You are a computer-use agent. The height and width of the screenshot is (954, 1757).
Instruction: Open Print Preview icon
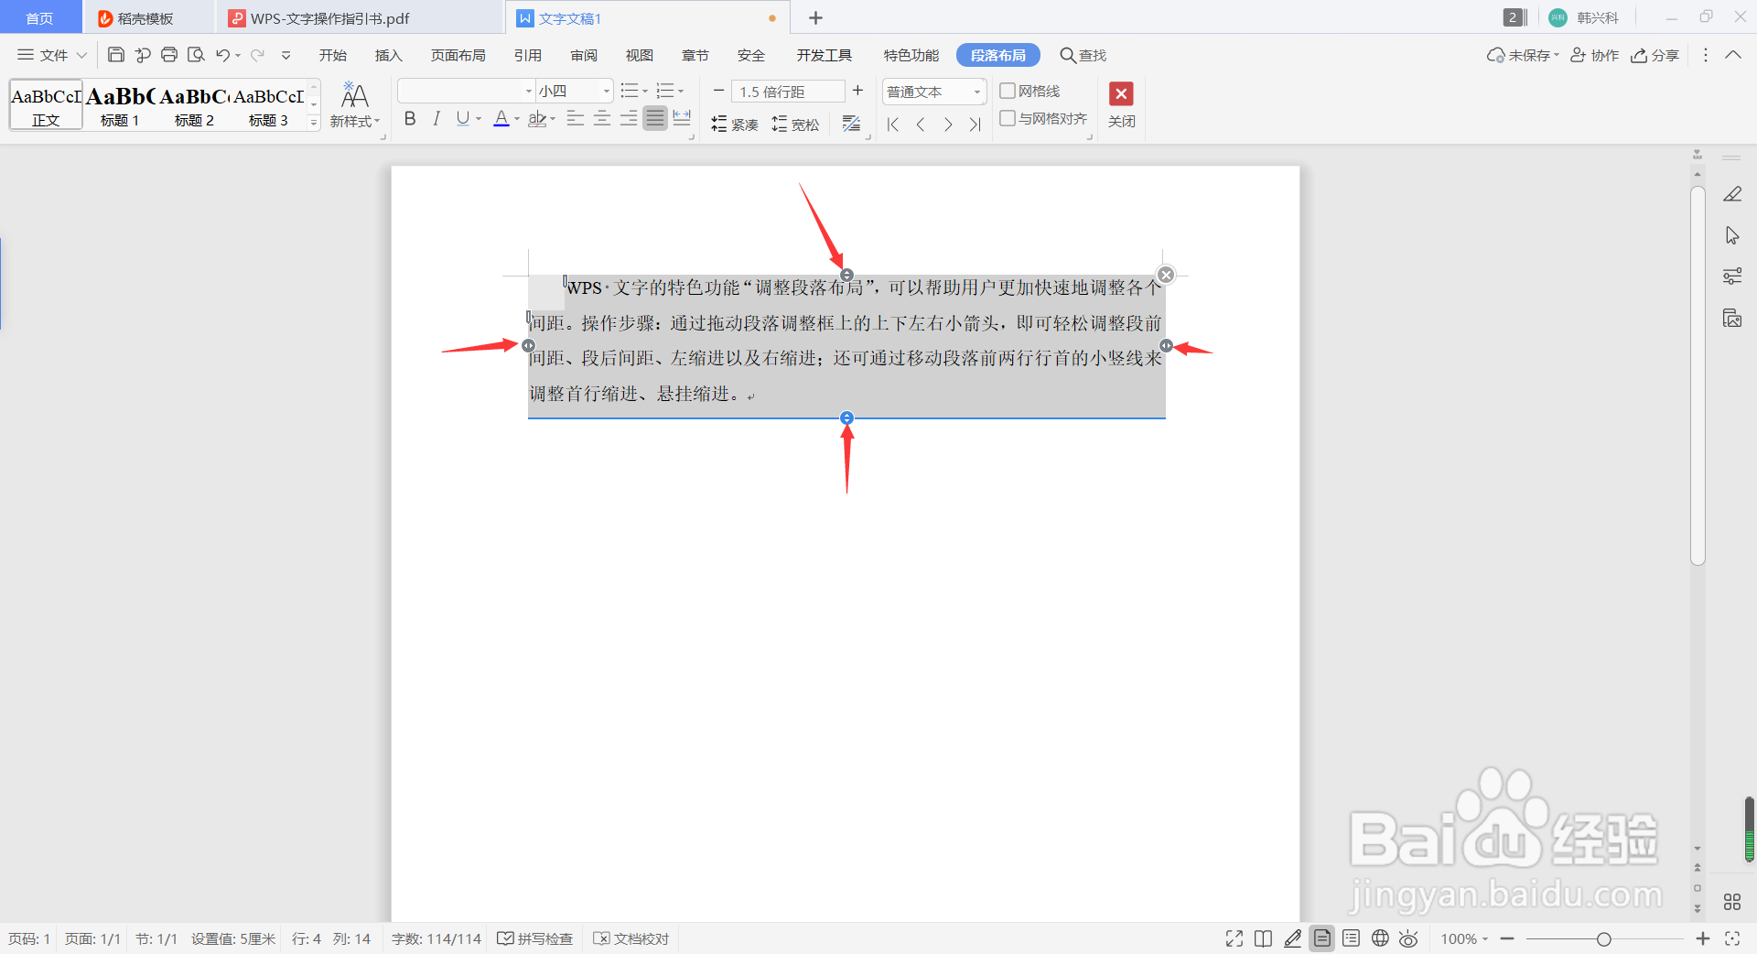[196, 55]
